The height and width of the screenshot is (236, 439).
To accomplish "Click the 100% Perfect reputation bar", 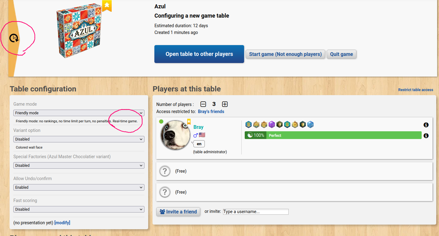I will tap(333, 135).
